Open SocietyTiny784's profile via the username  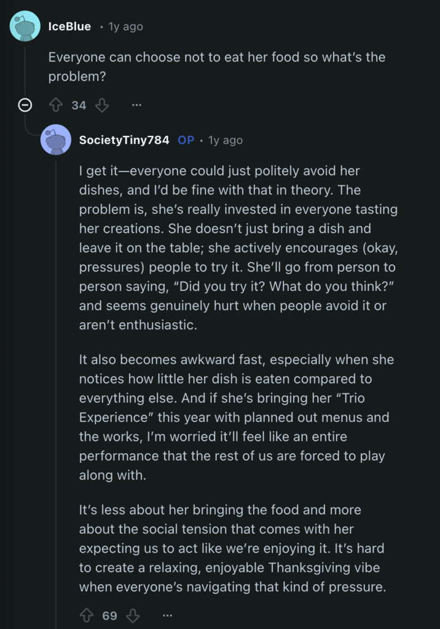coord(123,140)
